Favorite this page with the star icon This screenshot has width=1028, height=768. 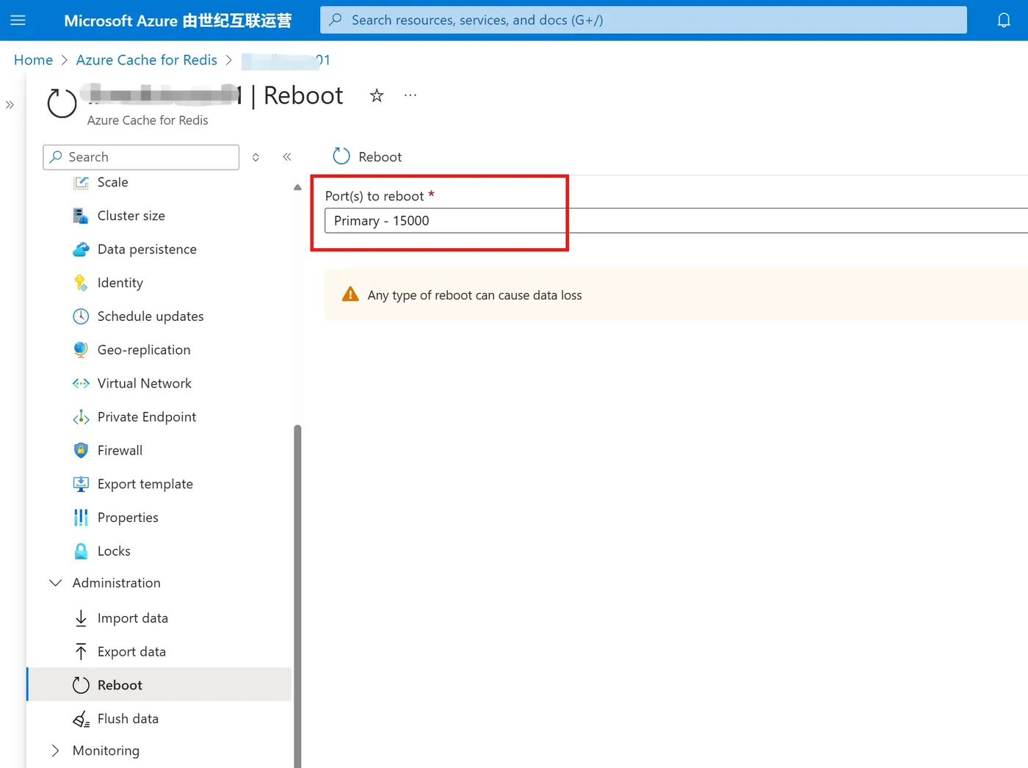click(377, 95)
